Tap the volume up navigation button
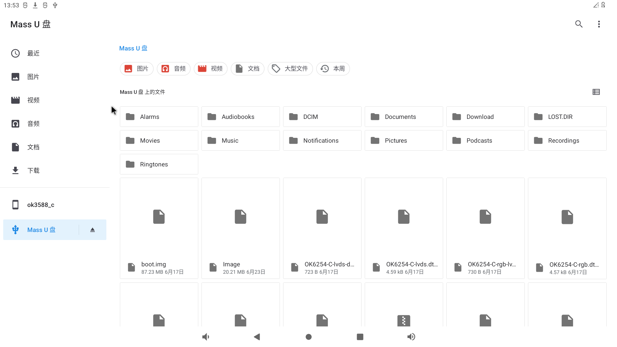This screenshot has width=617, height=347. tap(411, 337)
